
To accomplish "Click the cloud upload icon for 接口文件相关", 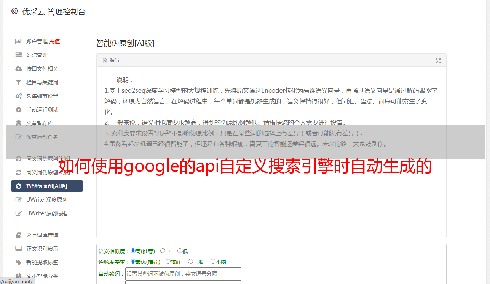I will [x=18, y=69].
